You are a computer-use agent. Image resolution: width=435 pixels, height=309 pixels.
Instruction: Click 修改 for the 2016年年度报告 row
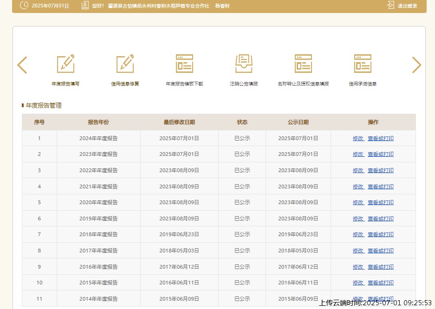coord(358,267)
